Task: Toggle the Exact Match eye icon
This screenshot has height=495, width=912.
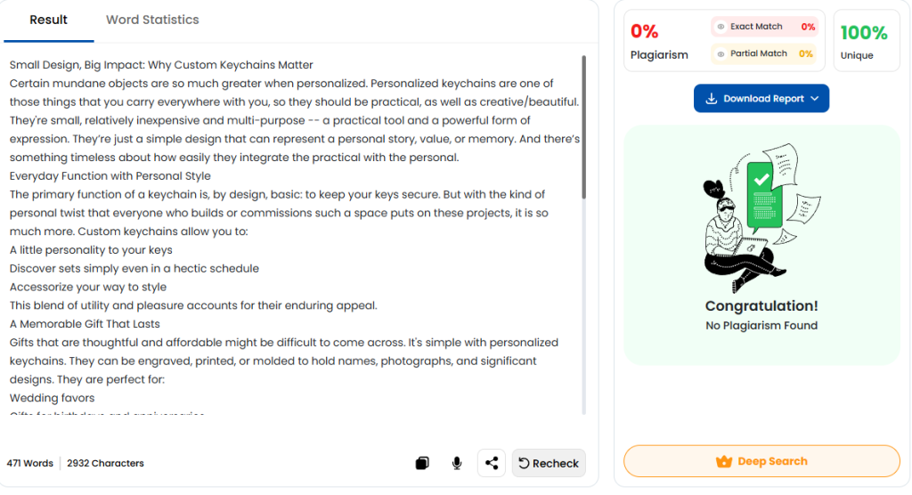Action: [x=721, y=27]
